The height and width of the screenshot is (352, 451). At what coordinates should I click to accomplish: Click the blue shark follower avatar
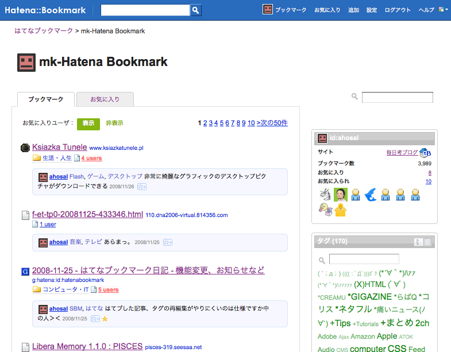pyautogui.click(x=371, y=195)
